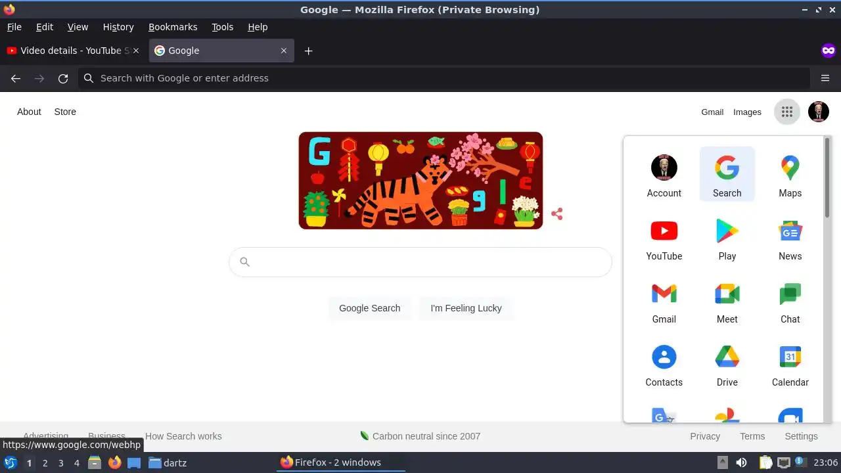Open the Bookmarks menu
Image resolution: width=841 pixels, height=473 pixels.
(x=173, y=27)
